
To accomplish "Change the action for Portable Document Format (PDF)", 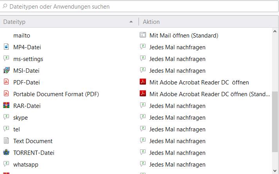I will [x=209, y=94].
